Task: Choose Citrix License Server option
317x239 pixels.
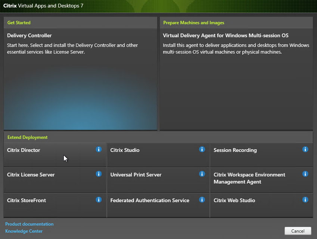Action: 55,180
